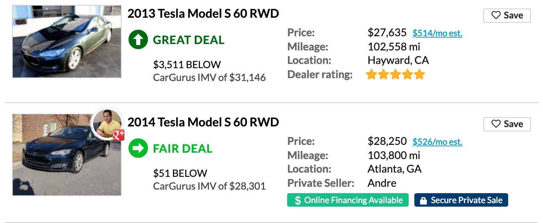This screenshot has height=223, width=543.
Task: Click the Secure Private Sale button
Action: pyautogui.click(x=461, y=200)
